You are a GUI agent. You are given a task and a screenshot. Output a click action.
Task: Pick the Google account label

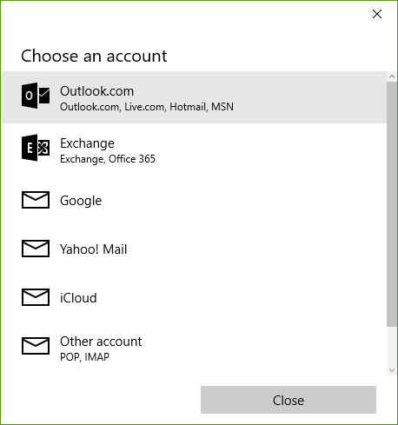pyautogui.click(x=81, y=201)
